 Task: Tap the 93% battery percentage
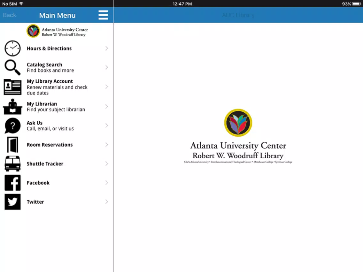pyautogui.click(x=347, y=4)
